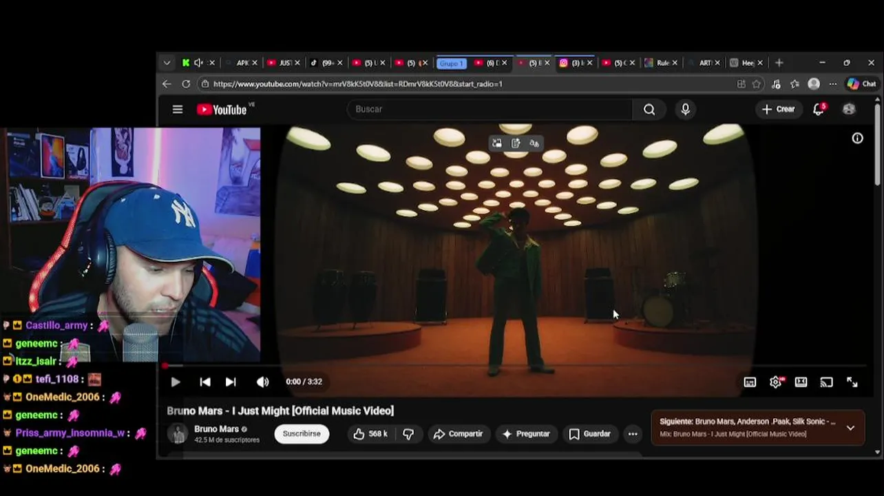
Task: Open the player settings gear
Action: click(775, 382)
